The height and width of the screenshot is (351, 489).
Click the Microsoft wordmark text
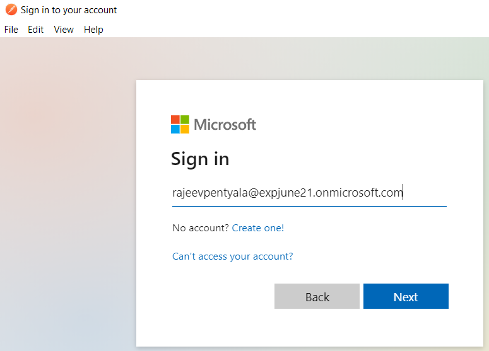(x=225, y=124)
